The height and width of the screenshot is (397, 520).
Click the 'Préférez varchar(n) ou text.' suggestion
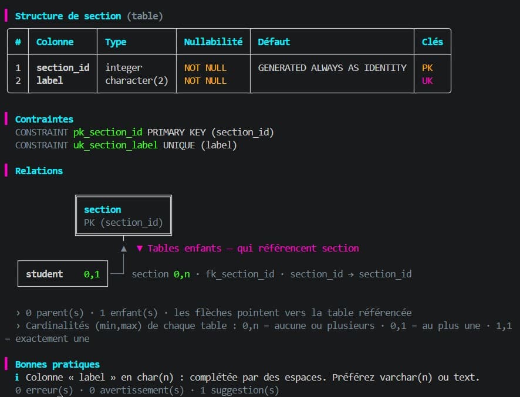coord(406,378)
